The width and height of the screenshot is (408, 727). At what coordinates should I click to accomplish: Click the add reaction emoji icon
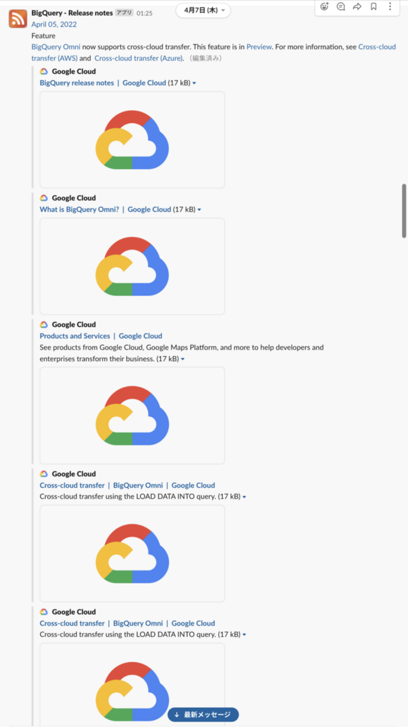click(x=324, y=7)
